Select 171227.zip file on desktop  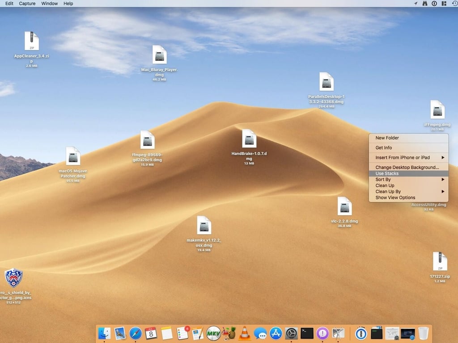tap(440, 261)
